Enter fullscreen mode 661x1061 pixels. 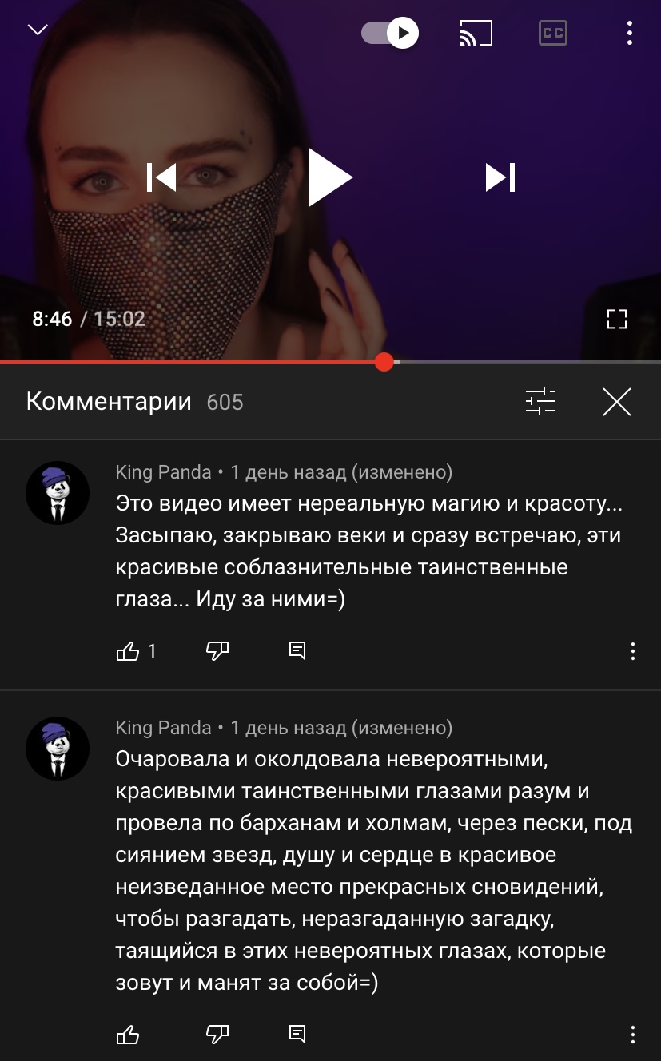617,320
